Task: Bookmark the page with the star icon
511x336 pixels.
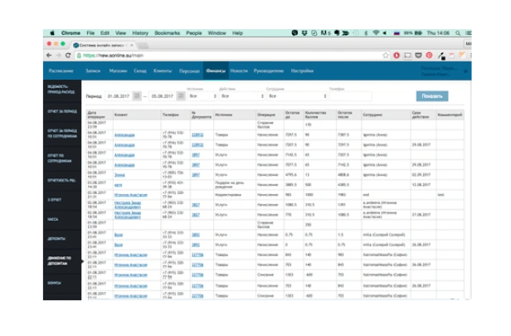Action: click(x=386, y=56)
